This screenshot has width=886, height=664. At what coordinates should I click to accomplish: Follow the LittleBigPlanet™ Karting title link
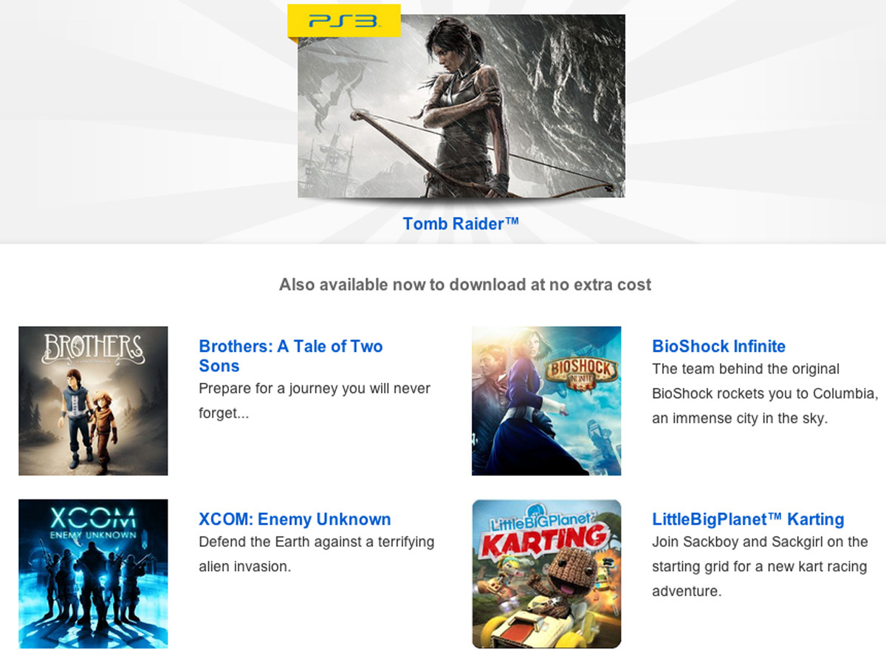point(748,519)
